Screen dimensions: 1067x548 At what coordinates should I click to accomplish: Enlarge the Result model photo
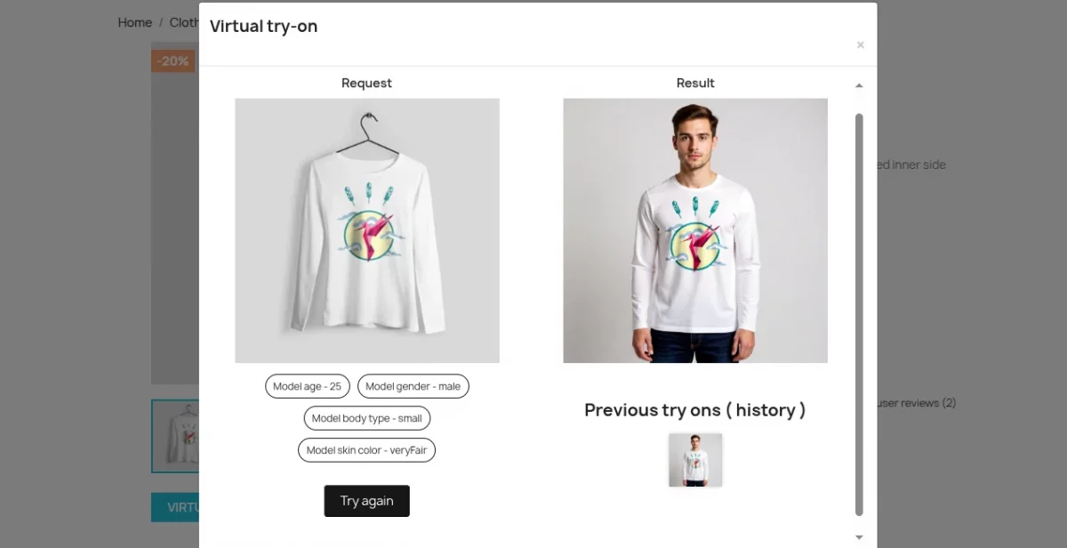click(694, 230)
